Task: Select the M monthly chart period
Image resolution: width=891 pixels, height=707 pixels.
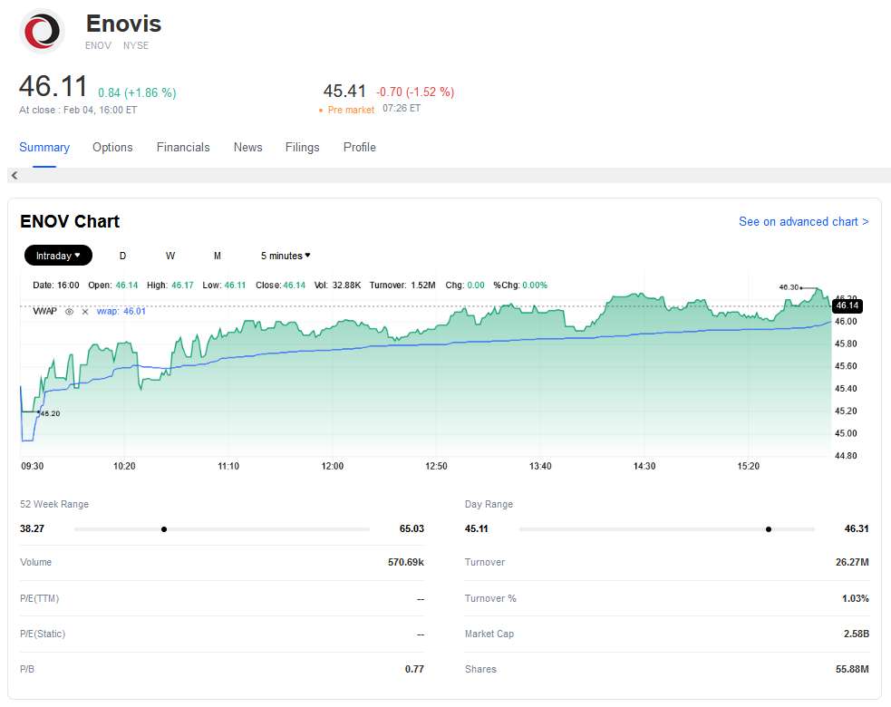Action: (x=218, y=256)
